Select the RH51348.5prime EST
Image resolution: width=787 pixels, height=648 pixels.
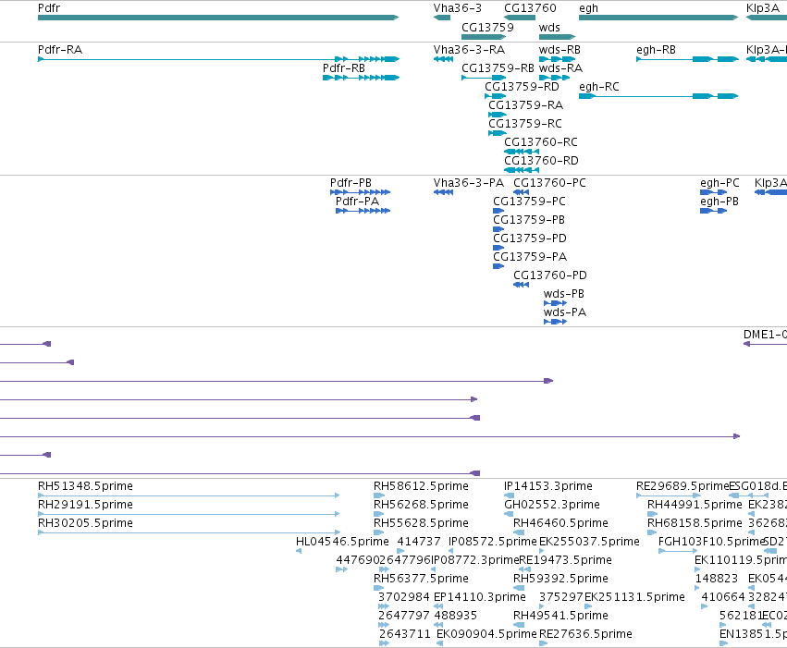[189, 495]
